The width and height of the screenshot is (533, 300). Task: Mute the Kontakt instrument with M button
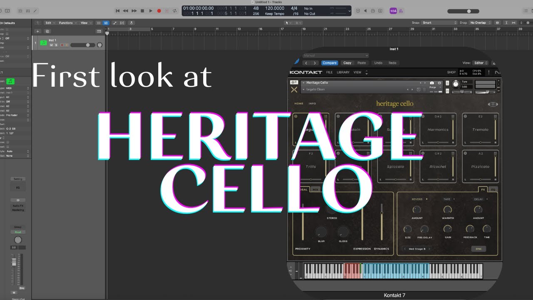447,90
